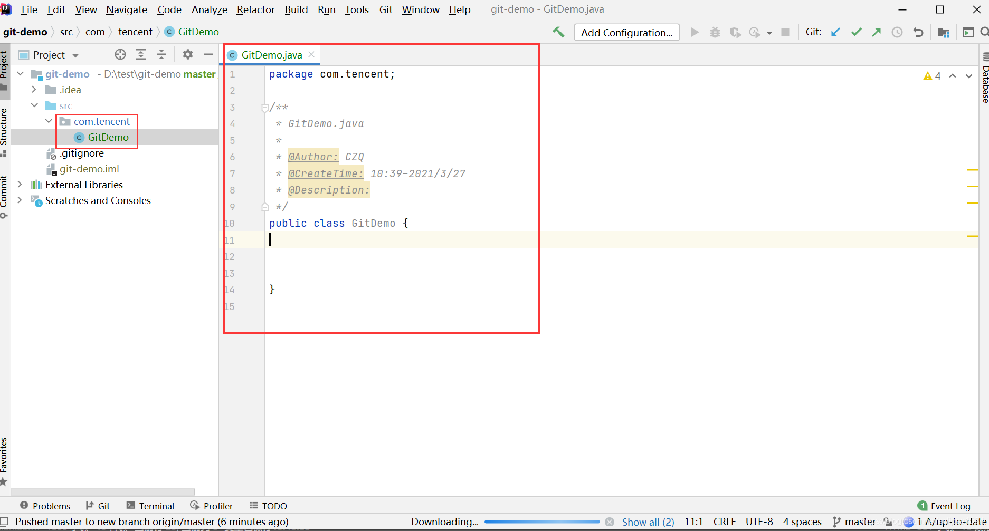Screen dimensions: 989x531
Task: Collapse the git-demo root node
Action: [x=21, y=74]
